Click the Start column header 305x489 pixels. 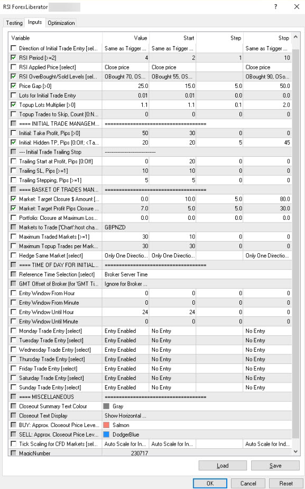tap(173, 38)
